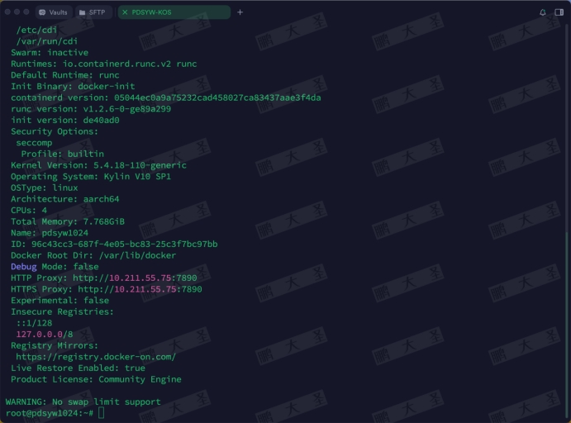Click the 'runc version: v1.2.6-0-ge89a299' line
571x423 pixels.
91,109
